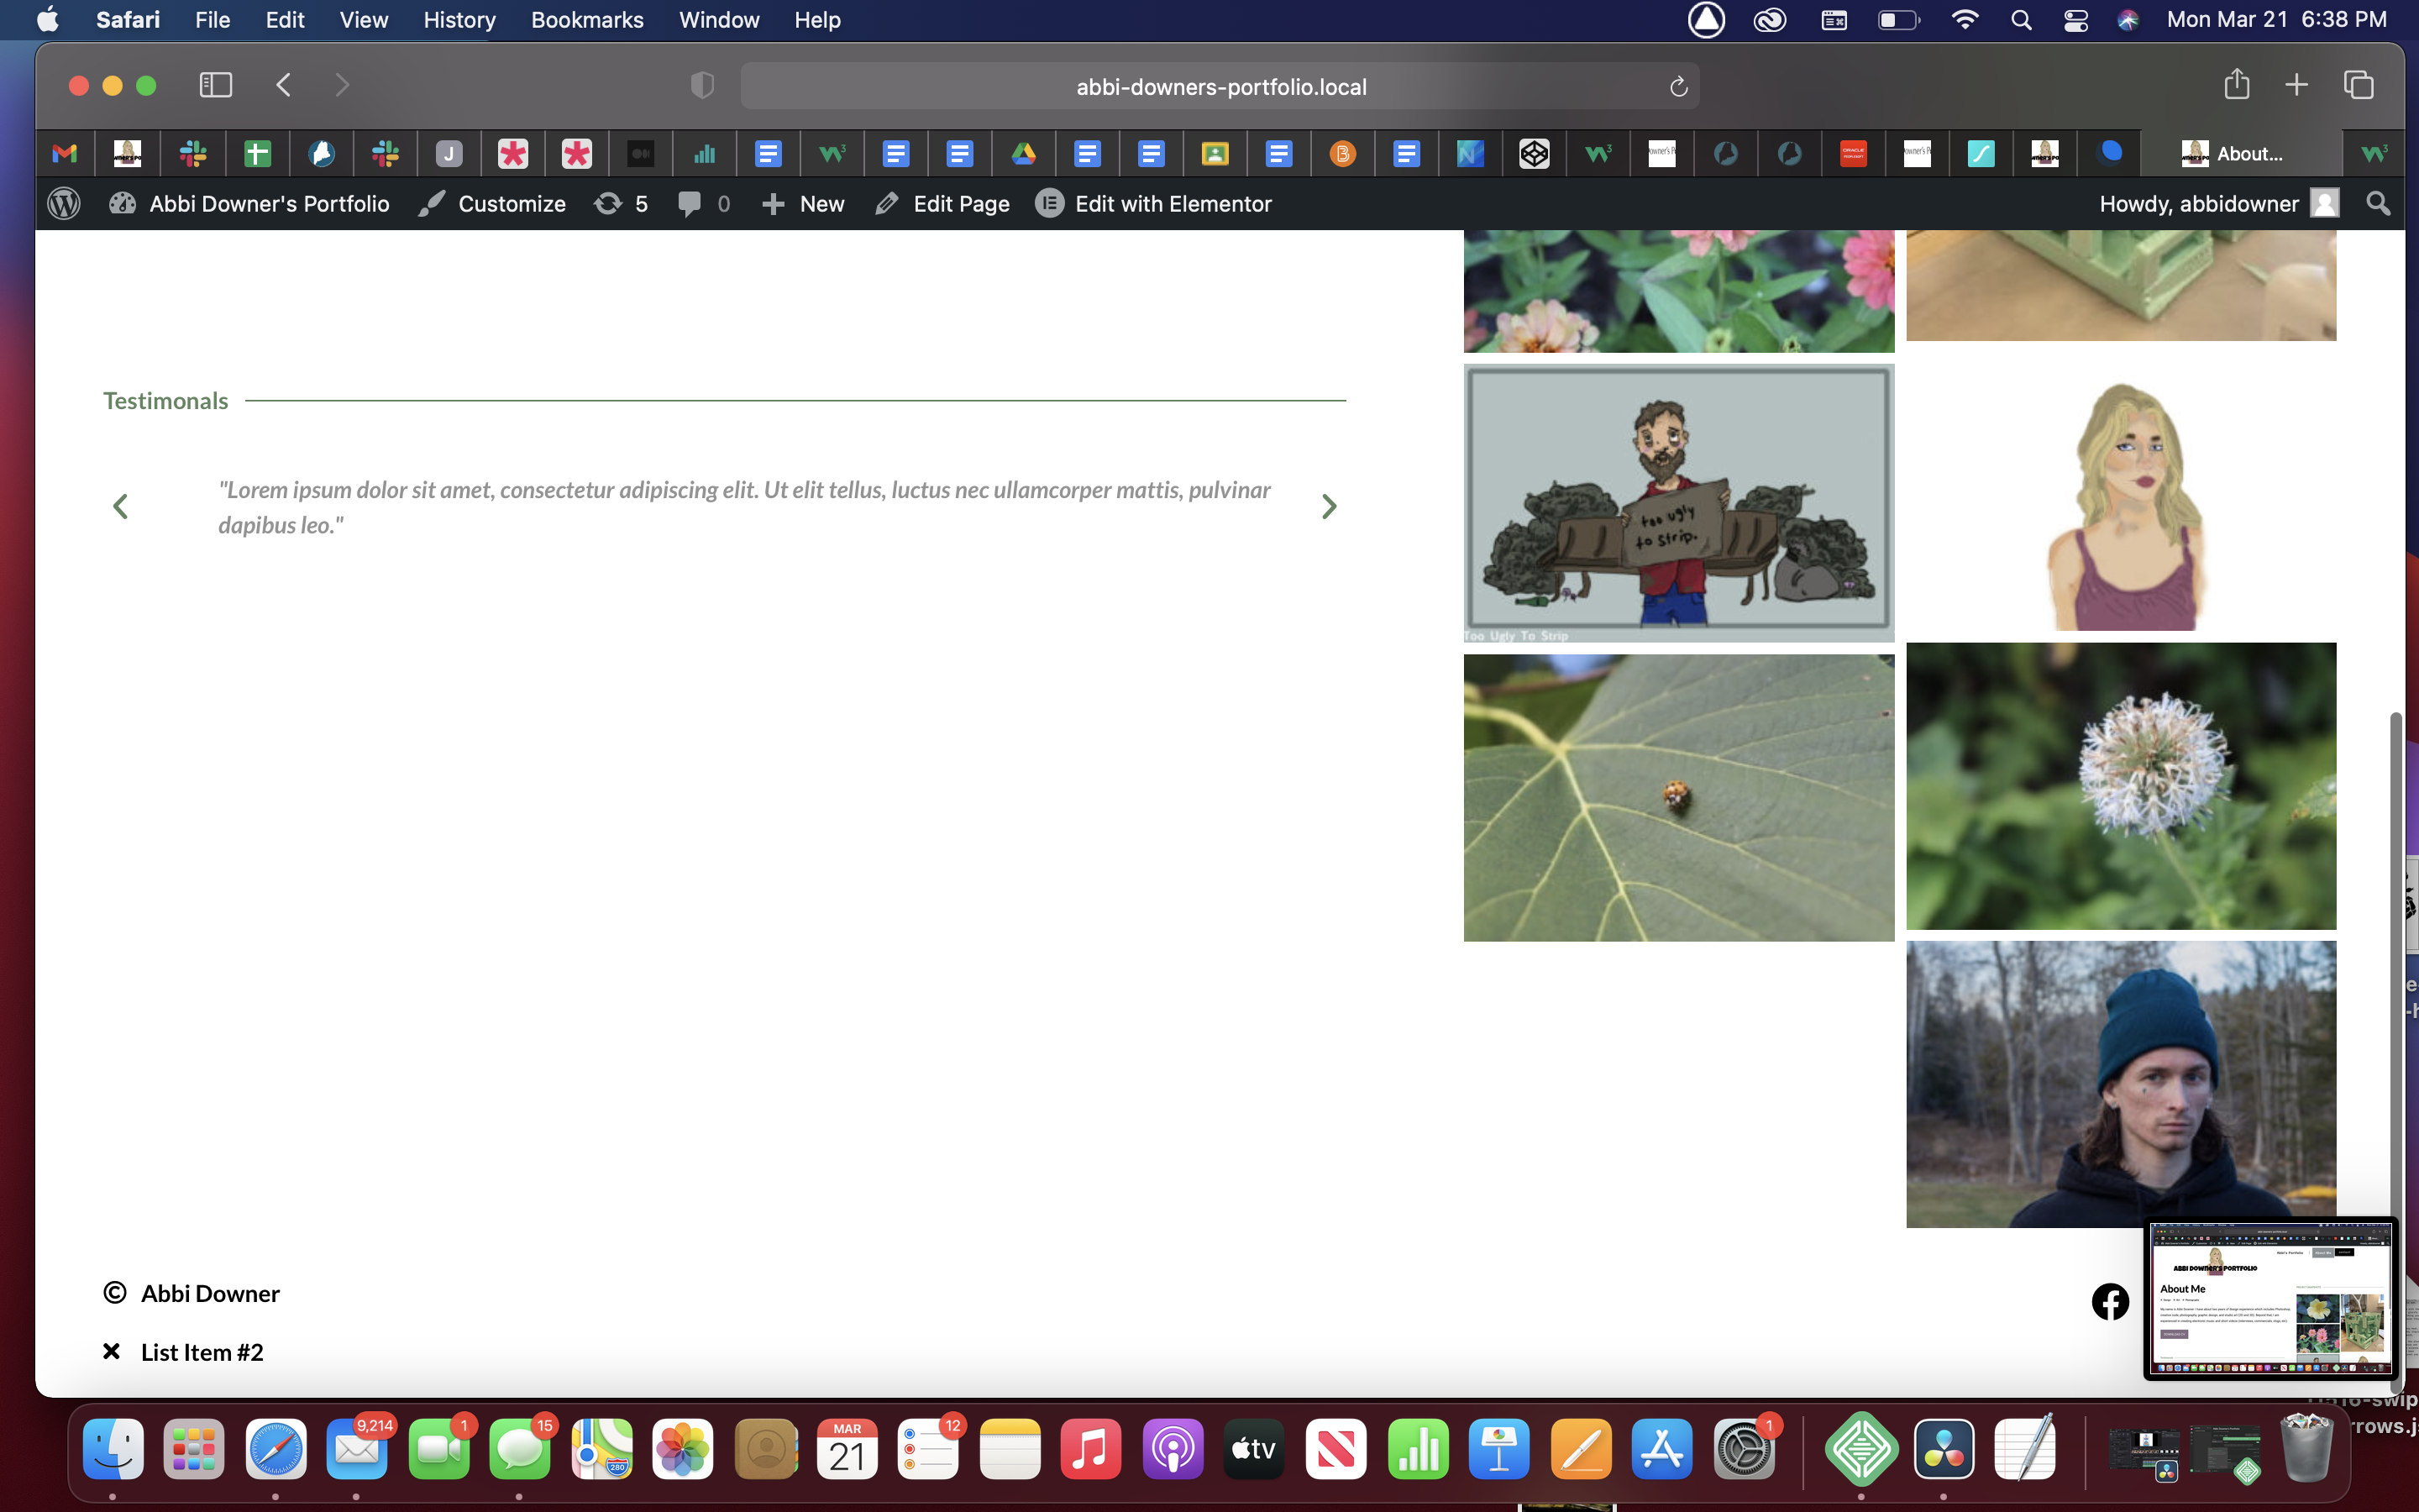This screenshot has height=1512, width=2419.
Task: Click the Safari share icon
Action: pos(2236,85)
